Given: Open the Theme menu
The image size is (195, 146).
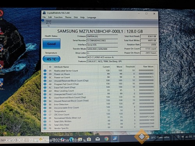Looking at the screenshot, I should pos(68,17).
